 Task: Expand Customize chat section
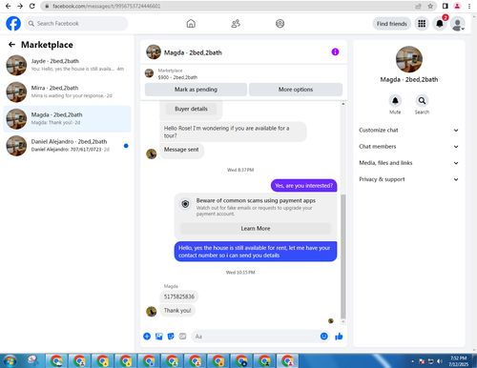coord(408,130)
